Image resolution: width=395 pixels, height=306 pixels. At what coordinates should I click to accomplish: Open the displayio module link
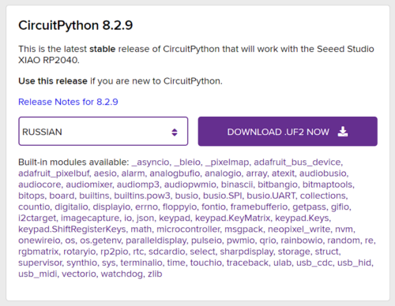point(111,207)
